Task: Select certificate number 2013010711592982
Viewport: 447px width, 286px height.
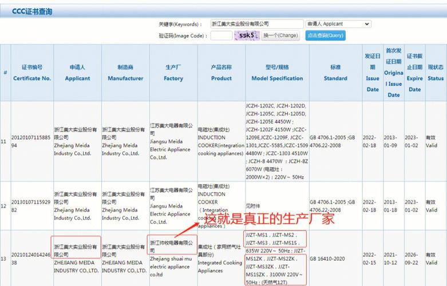Action: point(31,206)
